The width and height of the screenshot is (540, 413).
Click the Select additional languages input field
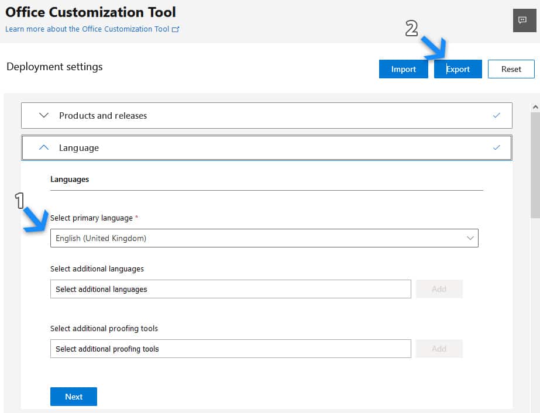click(230, 288)
